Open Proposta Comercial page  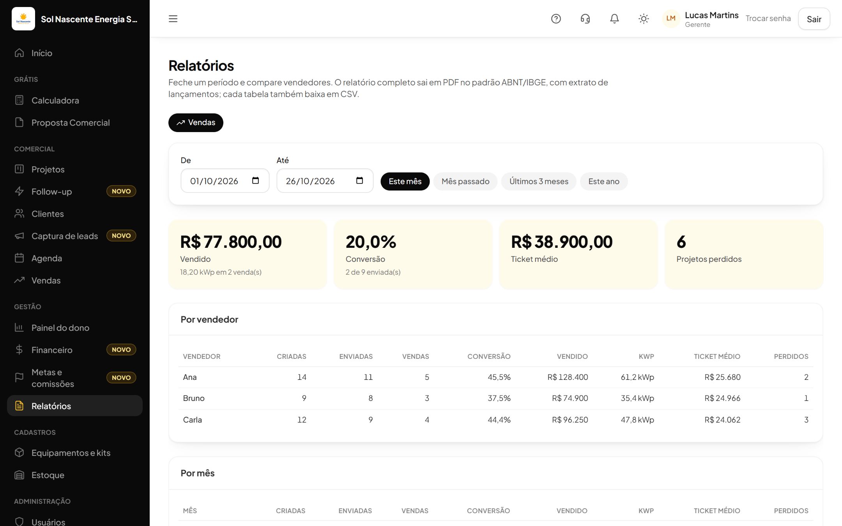tap(75, 123)
